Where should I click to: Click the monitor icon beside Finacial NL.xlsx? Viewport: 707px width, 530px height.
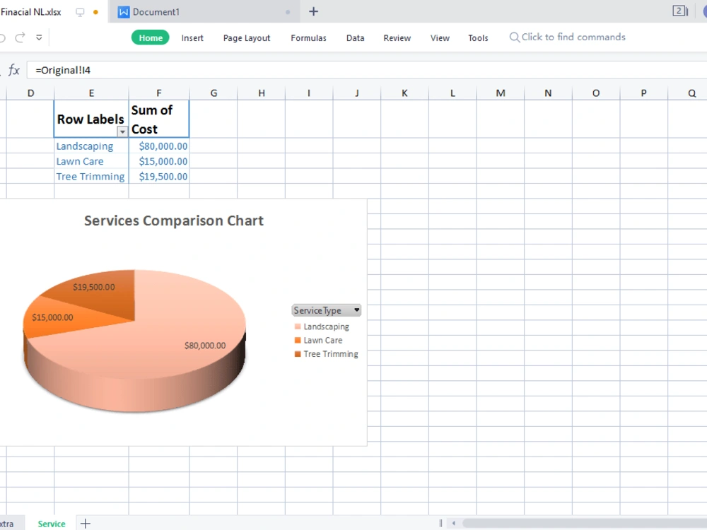click(x=80, y=12)
